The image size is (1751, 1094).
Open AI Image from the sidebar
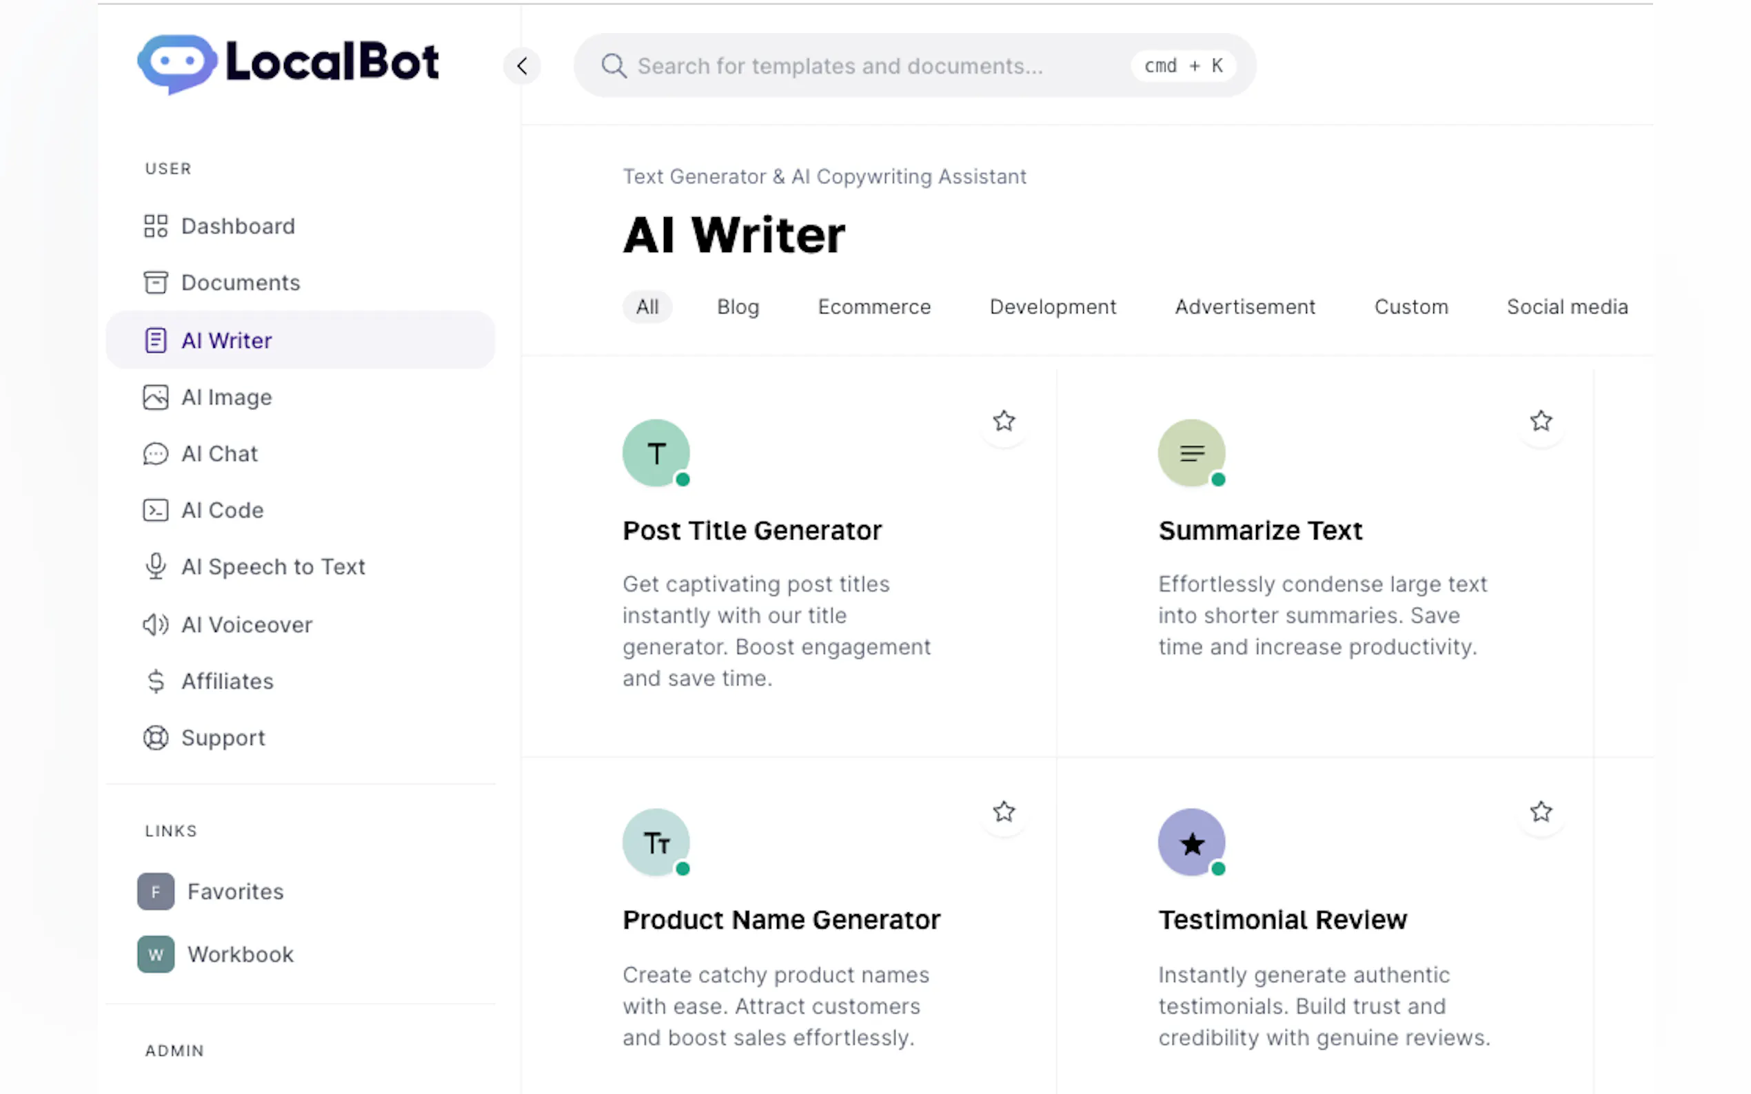(227, 398)
